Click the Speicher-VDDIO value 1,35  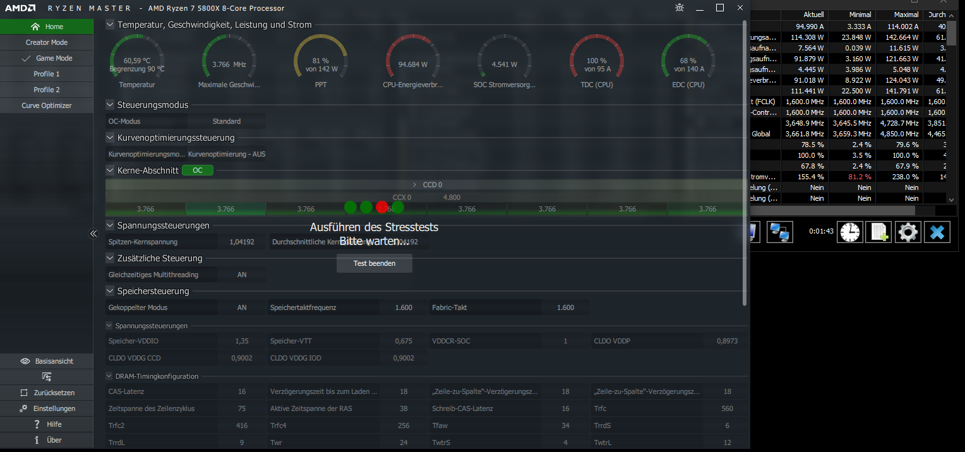click(x=242, y=341)
